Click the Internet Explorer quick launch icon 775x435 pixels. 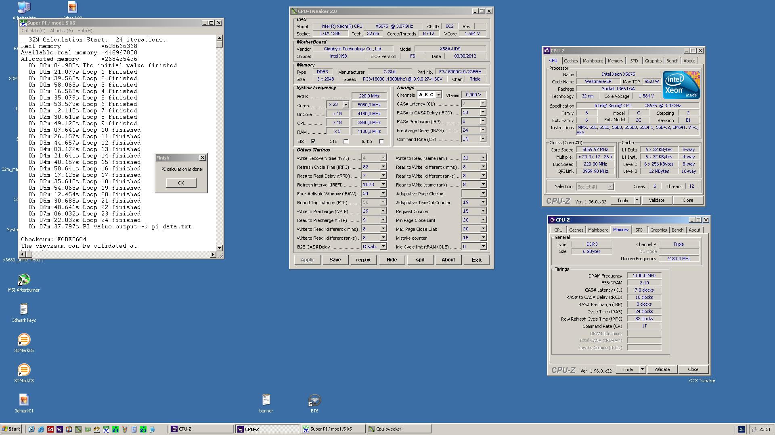41,429
